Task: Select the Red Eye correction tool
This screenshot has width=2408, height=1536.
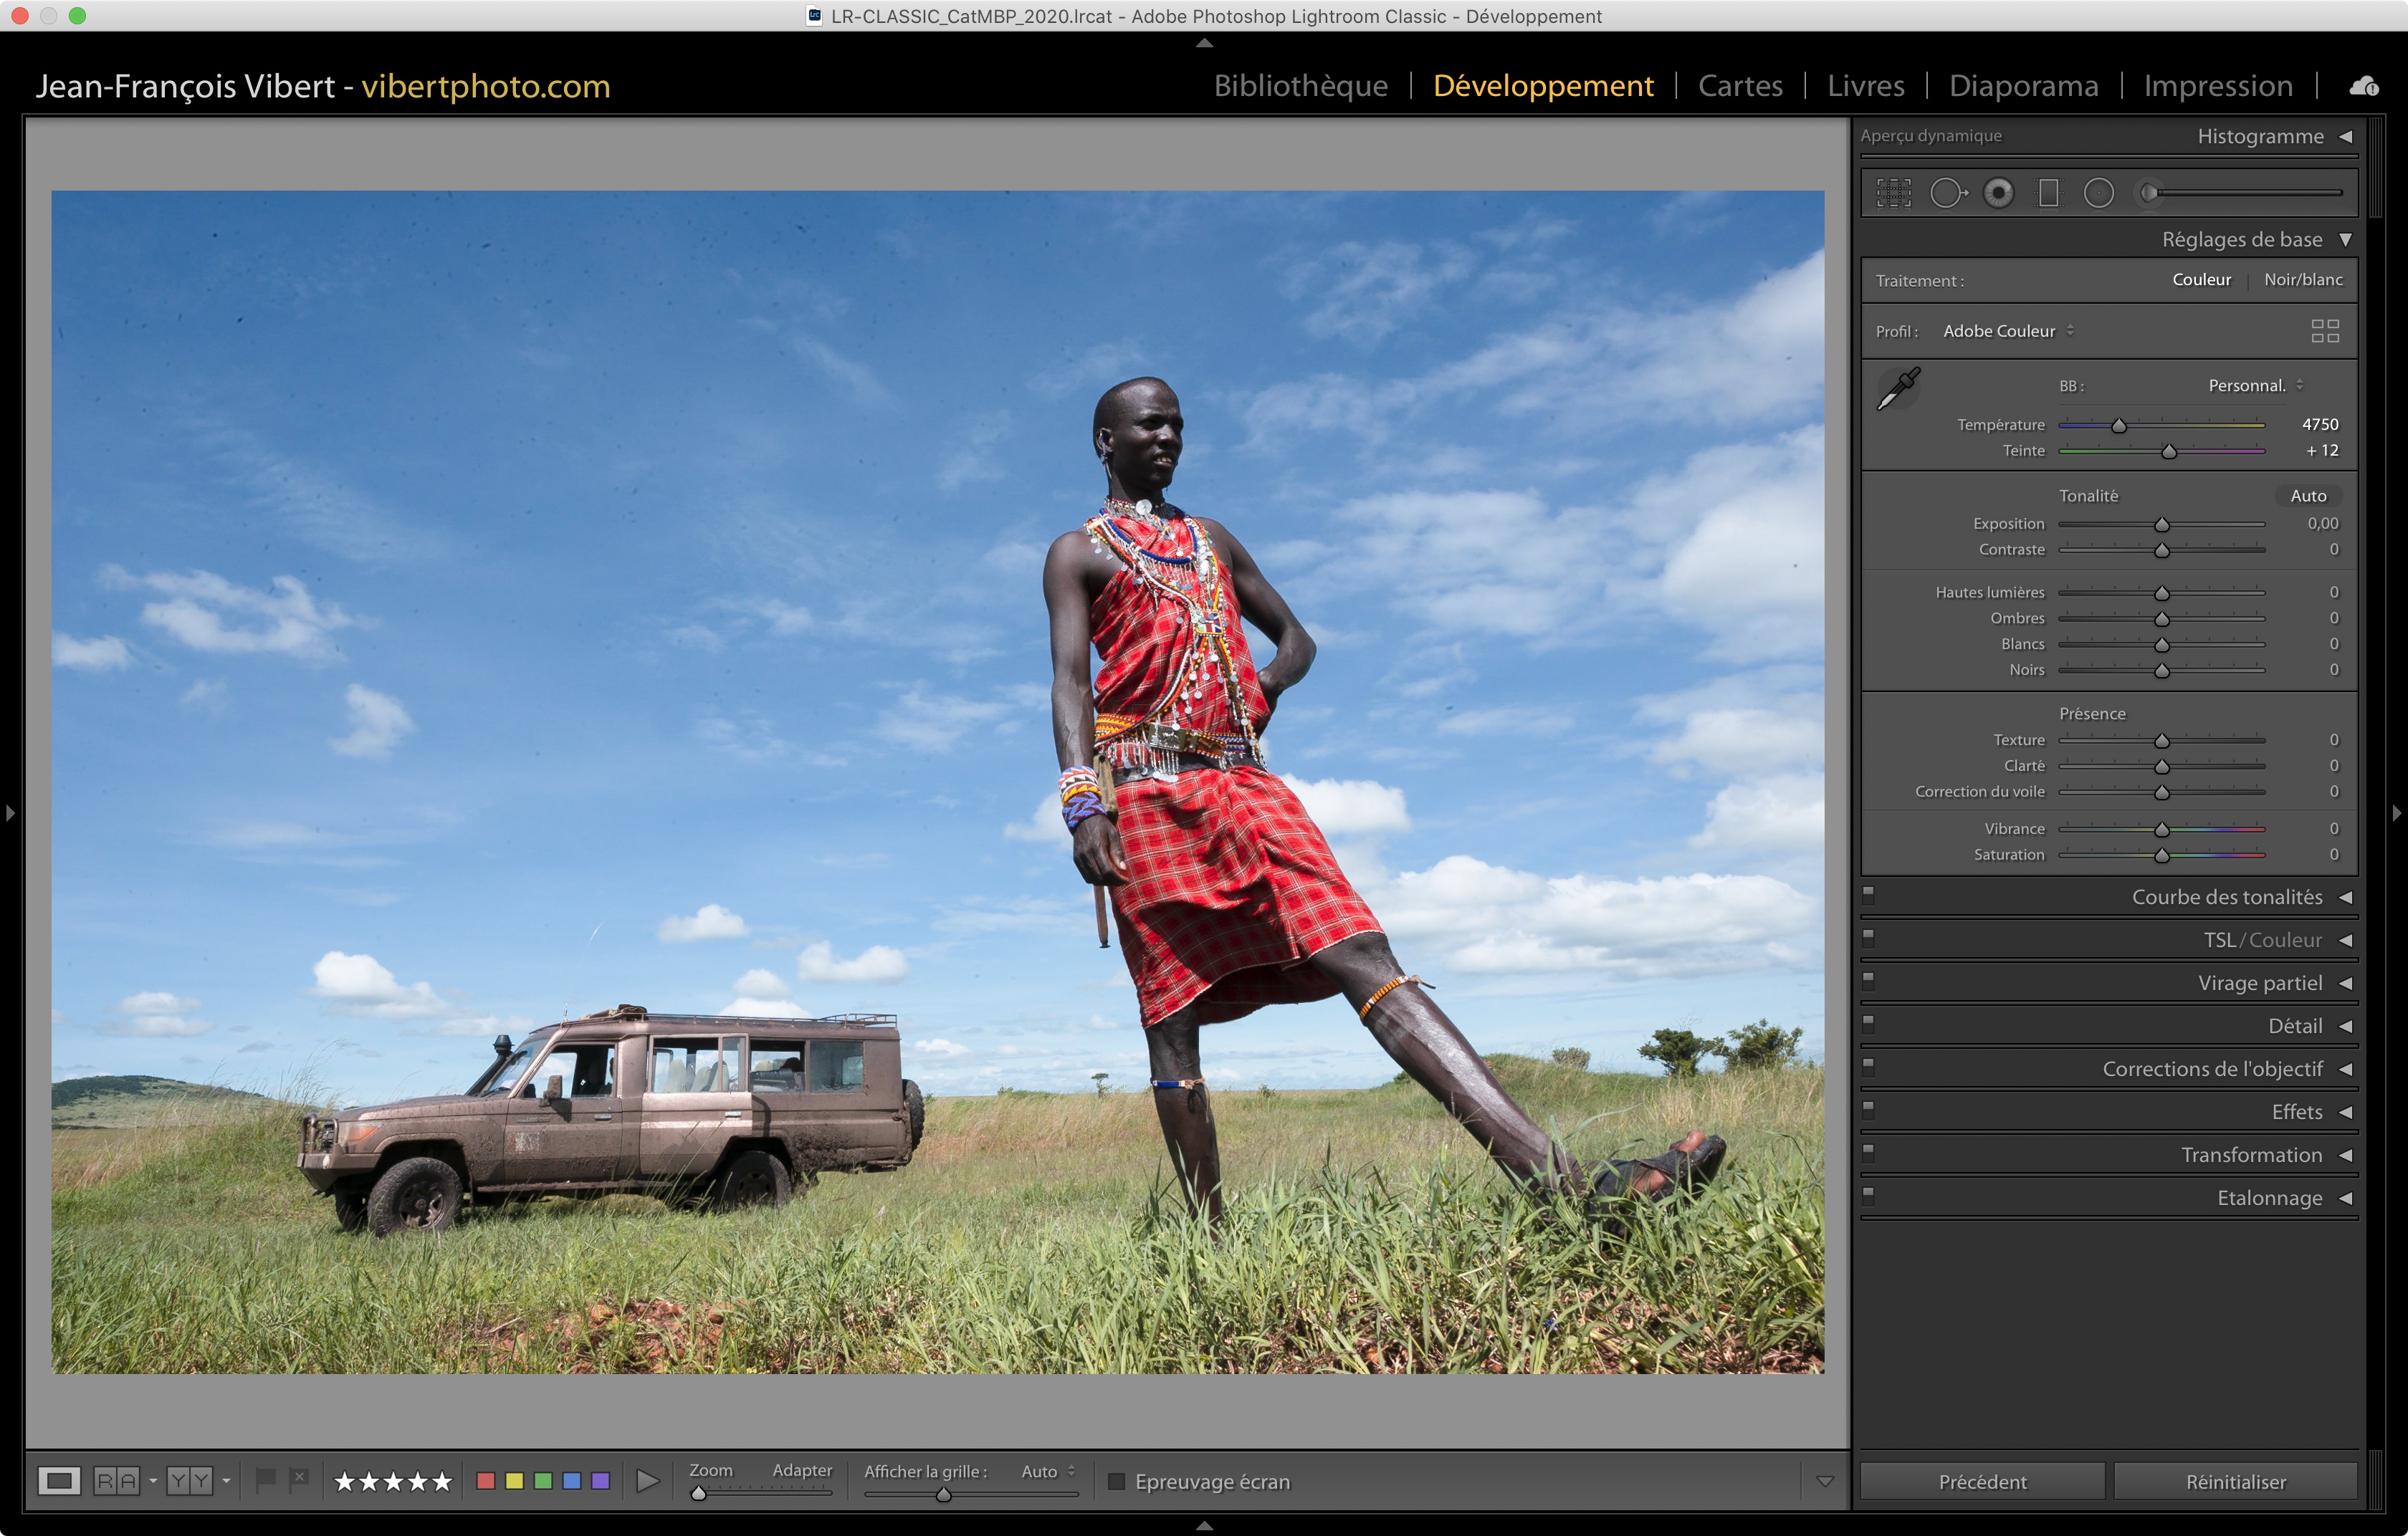Action: tap(1998, 193)
